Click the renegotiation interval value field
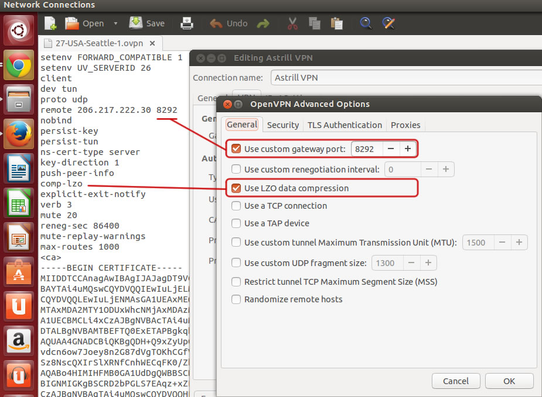Viewport: 542px width, 397px height. [x=403, y=170]
